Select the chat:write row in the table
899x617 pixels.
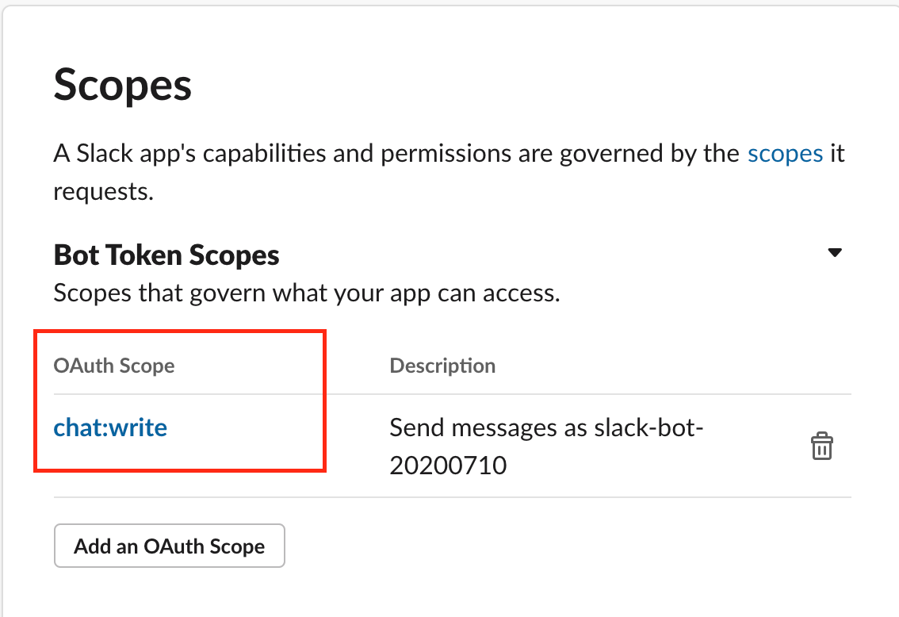pos(110,427)
